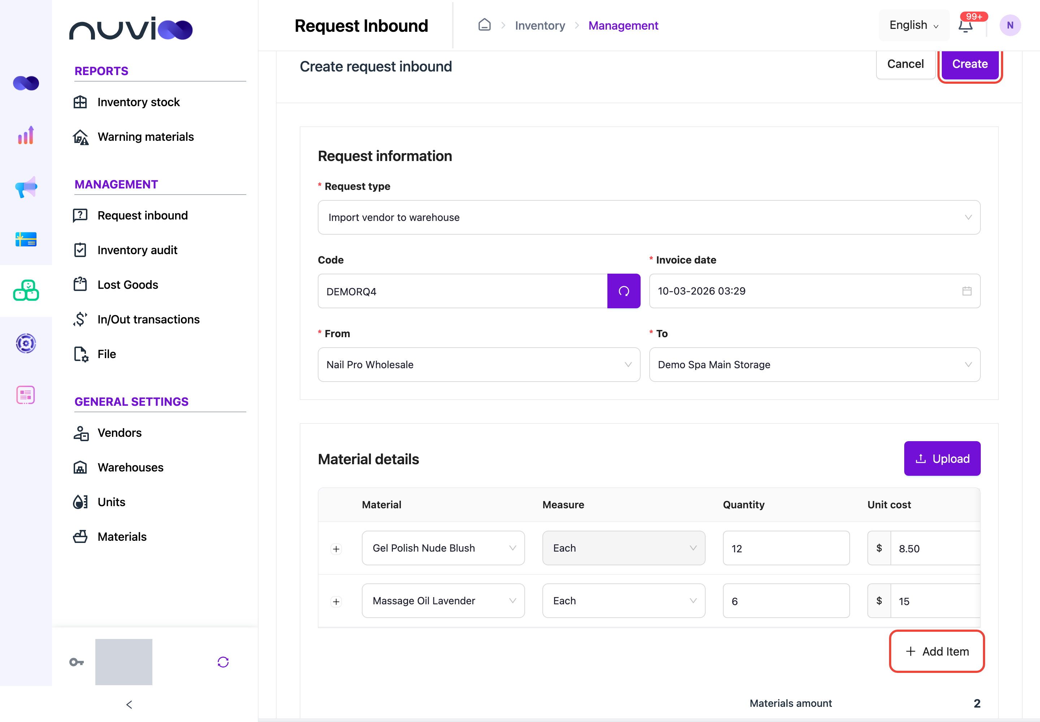Click the purple infinity logo in left rail
This screenshot has height=722, width=1040.
pos(26,83)
